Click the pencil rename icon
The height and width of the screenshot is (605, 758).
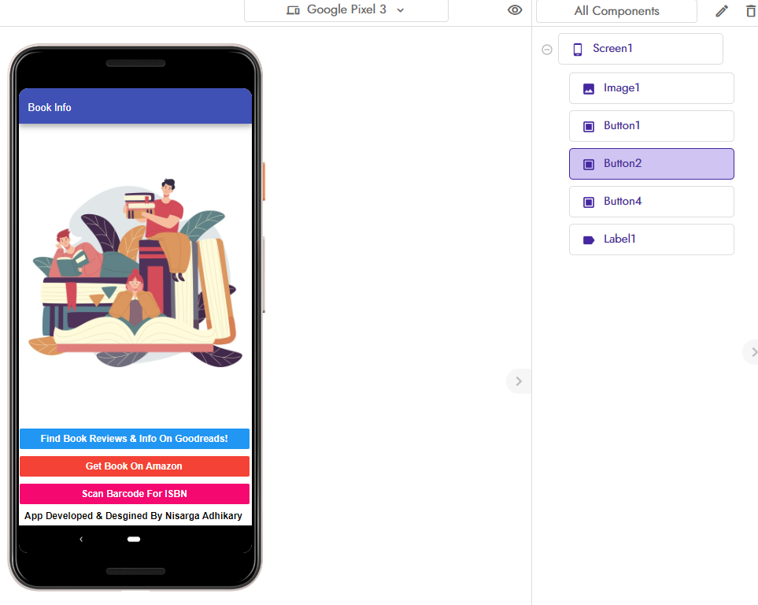click(722, 11)
